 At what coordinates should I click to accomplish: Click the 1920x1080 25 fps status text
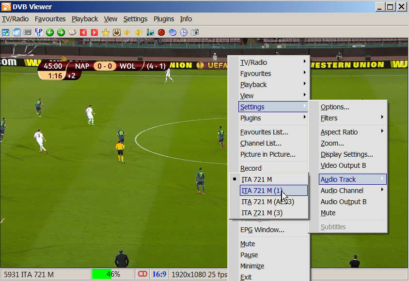(199, 275)
